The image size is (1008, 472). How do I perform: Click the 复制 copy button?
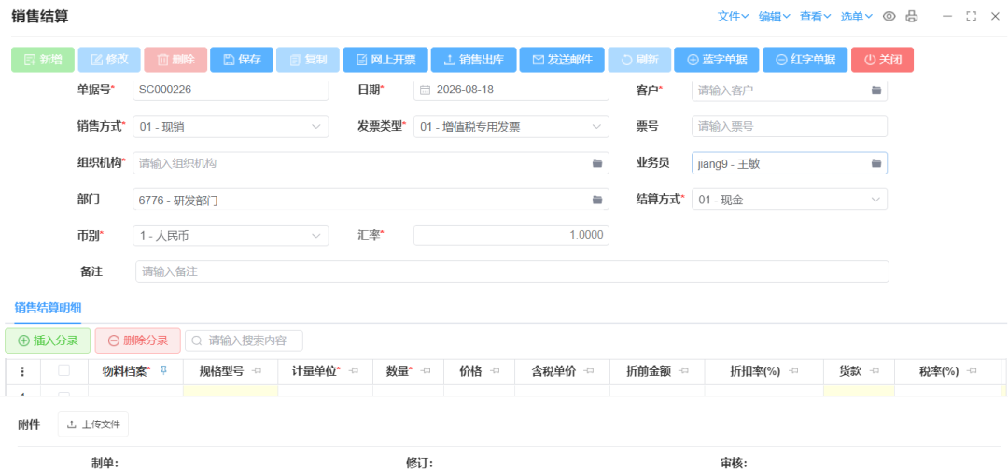(308, 60)
